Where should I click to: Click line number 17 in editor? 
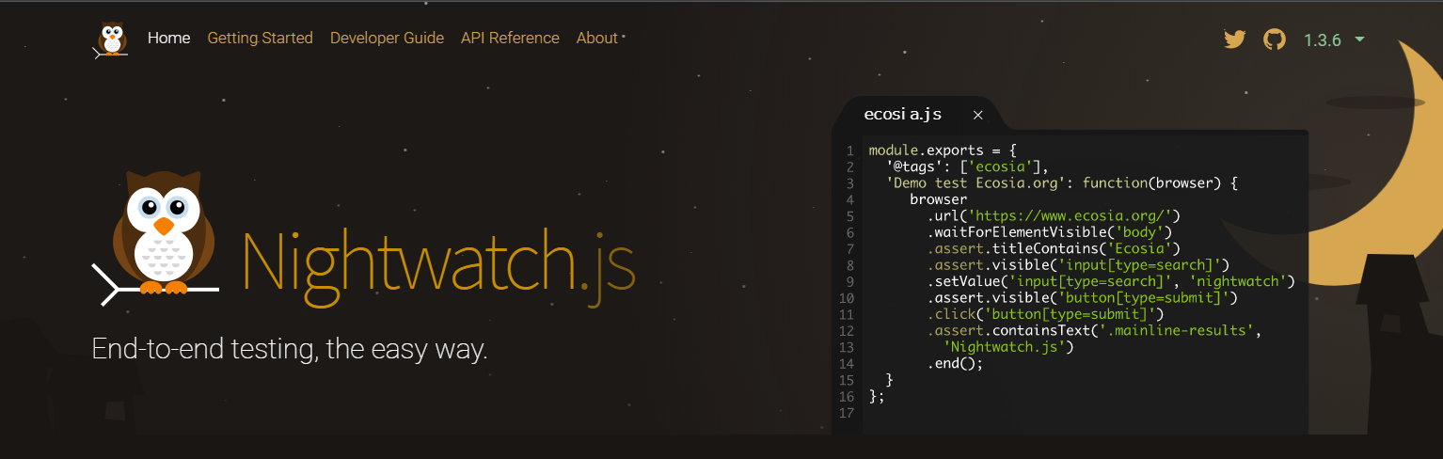(x=847, y=413)
